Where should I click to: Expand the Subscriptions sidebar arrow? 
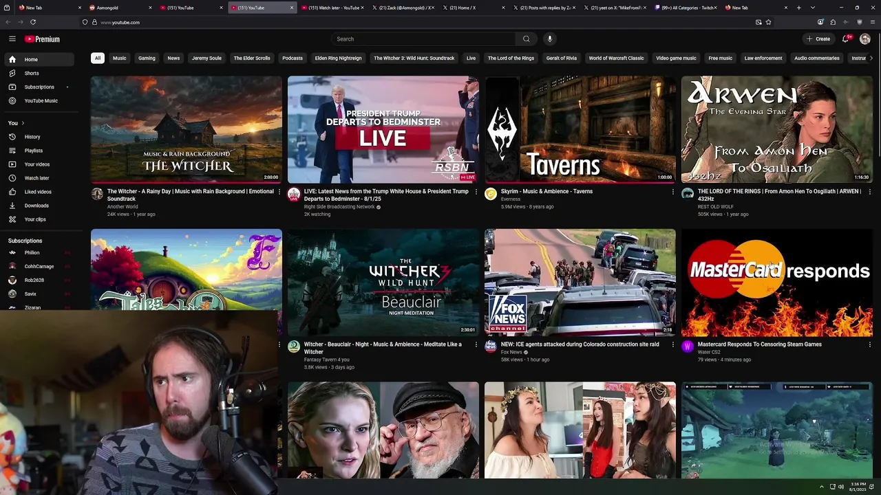pos(67,87)
